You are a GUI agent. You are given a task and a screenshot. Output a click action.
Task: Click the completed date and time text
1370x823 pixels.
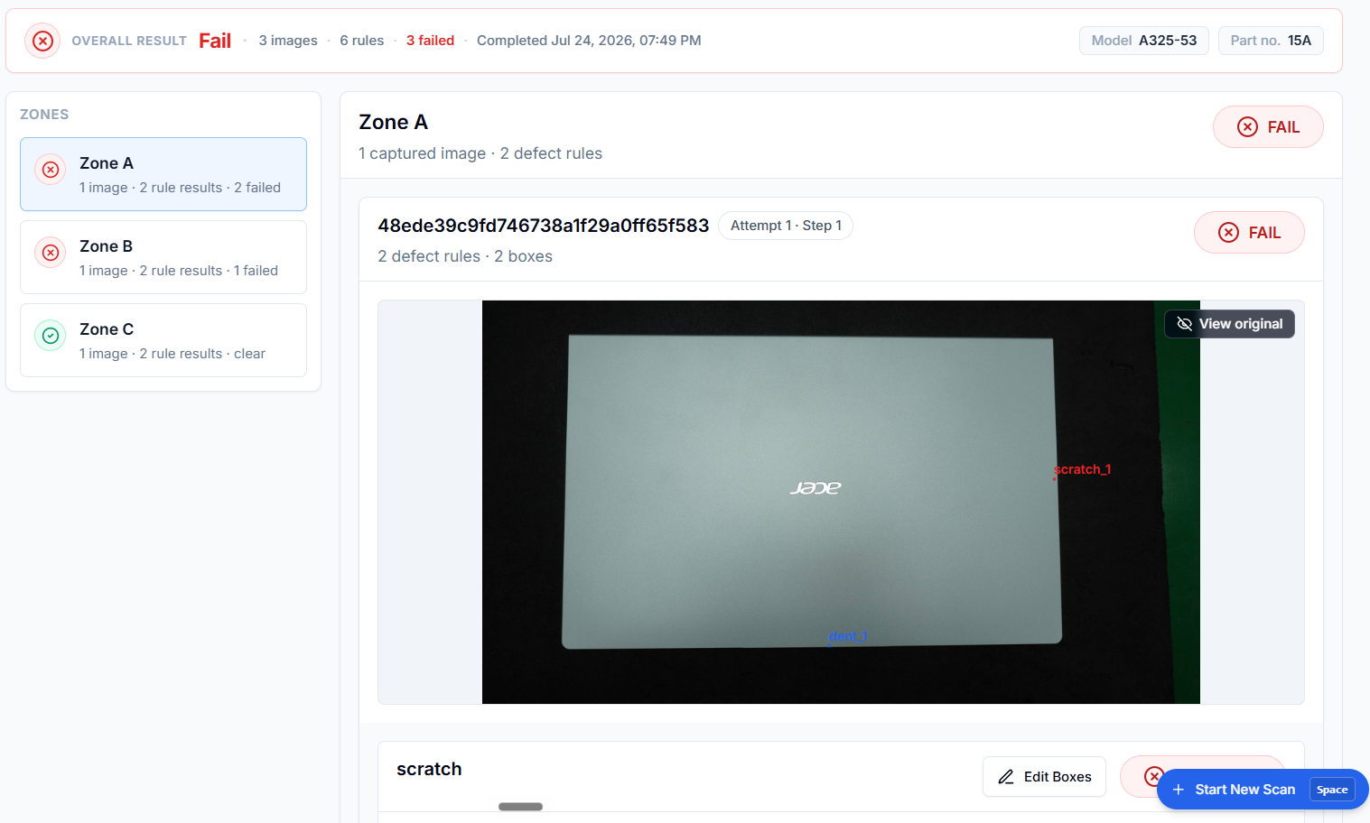coord(589,41)
